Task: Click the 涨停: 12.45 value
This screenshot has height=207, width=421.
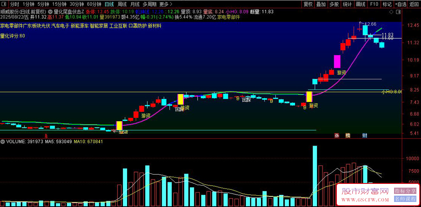Action: [x=97, y=12]
